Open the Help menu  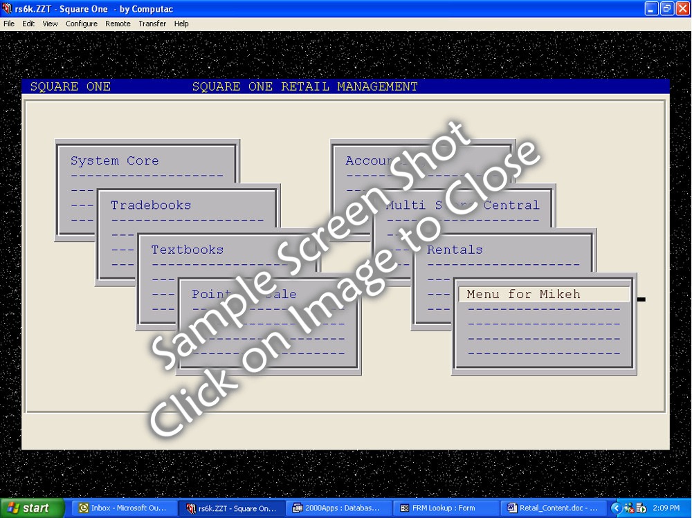tap(181, 24)
